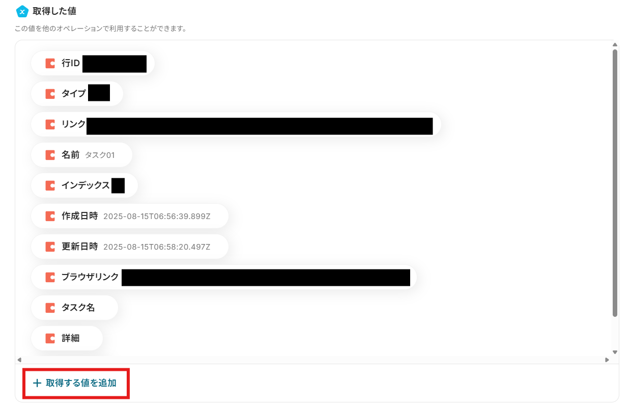Click the plus icon to add a value

(37, 384)
